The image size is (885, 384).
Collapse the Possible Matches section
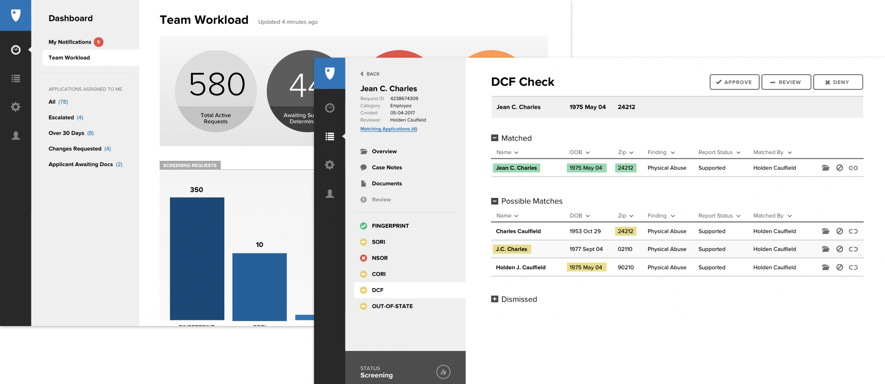[494, 201]
